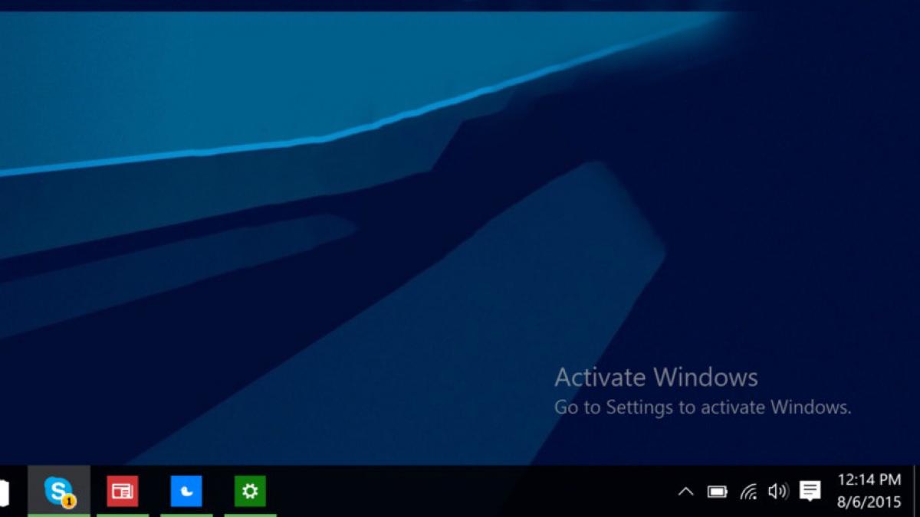Click the Activate Windows watermark text
920x517 pixels.
coord(655,377)
